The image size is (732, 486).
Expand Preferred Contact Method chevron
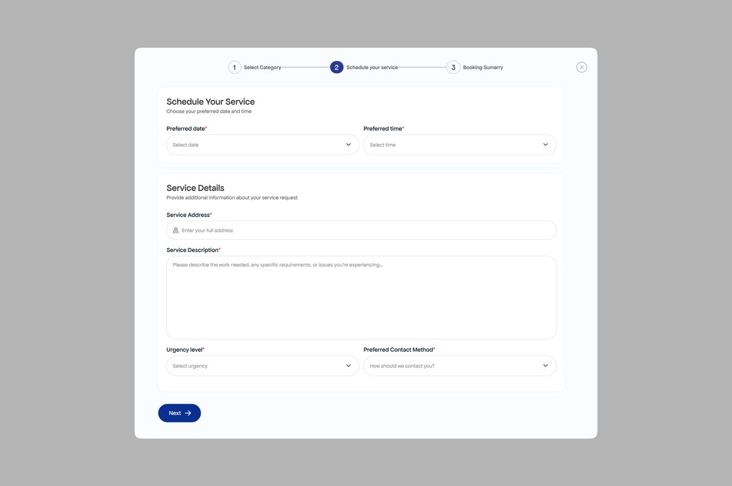(545, 366)
